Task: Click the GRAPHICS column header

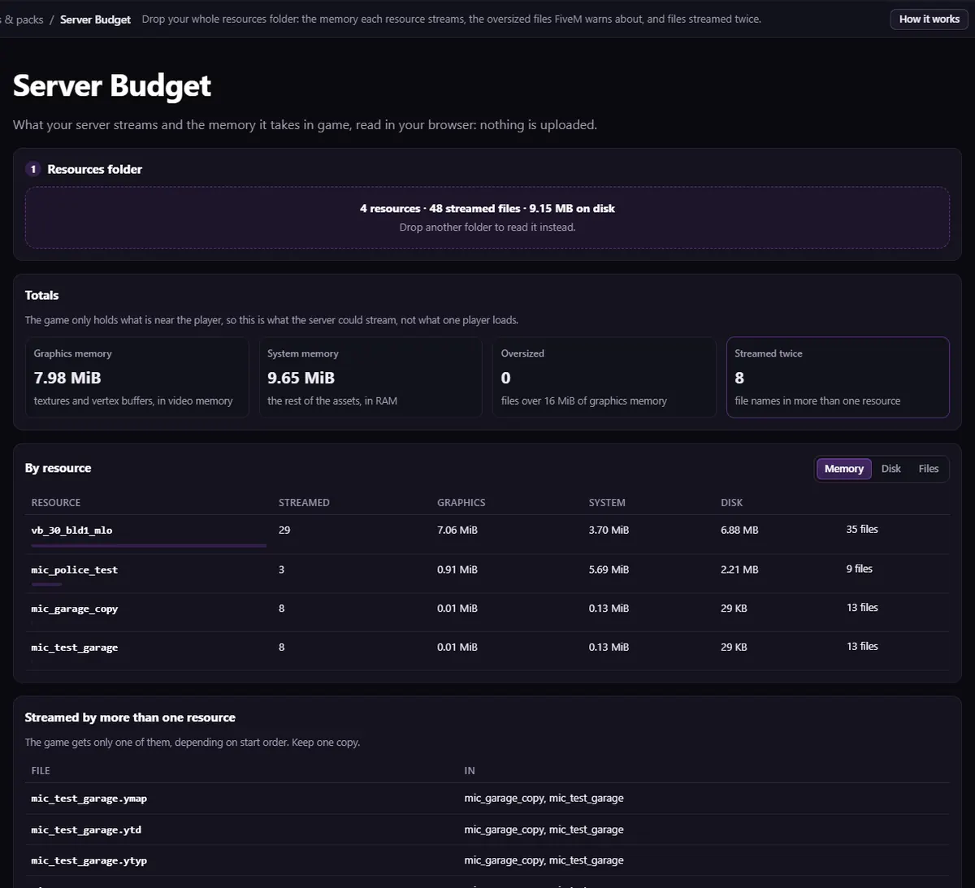Action: [461, 503]
